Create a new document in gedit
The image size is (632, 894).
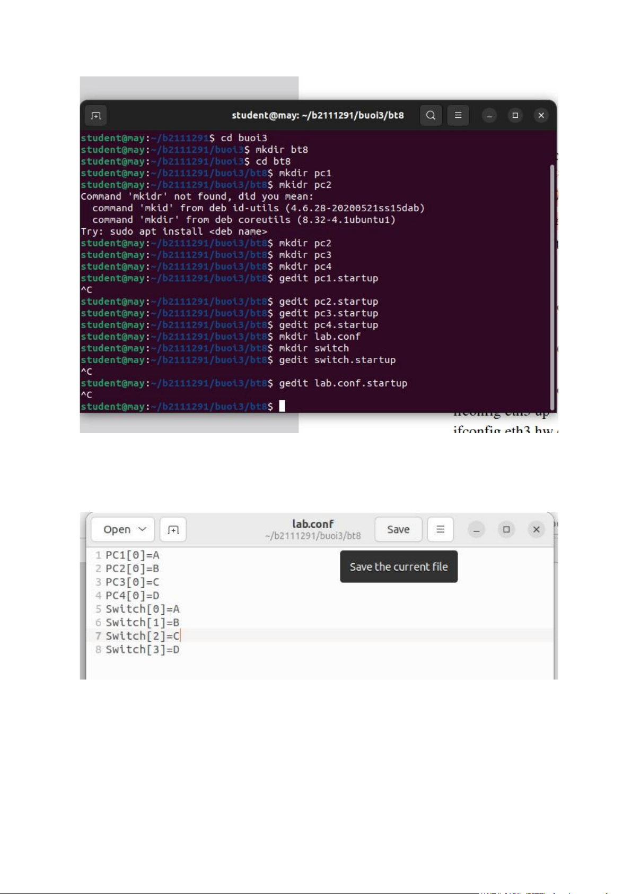[x=173, y=529]
